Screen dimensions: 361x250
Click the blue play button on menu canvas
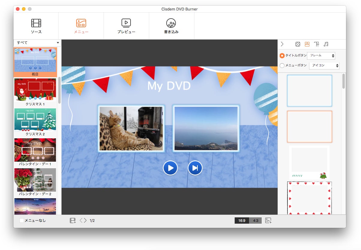[x=170, y=168]
